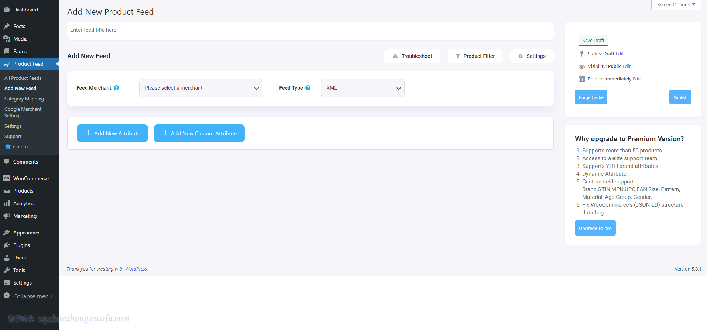707x330 pixels.
Task: Open Product Filter tab label
Action: pyautogui.click(x=479, y=56)
